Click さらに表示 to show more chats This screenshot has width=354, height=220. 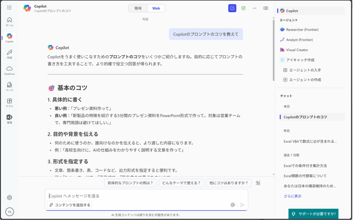click(x=292, y=196)
